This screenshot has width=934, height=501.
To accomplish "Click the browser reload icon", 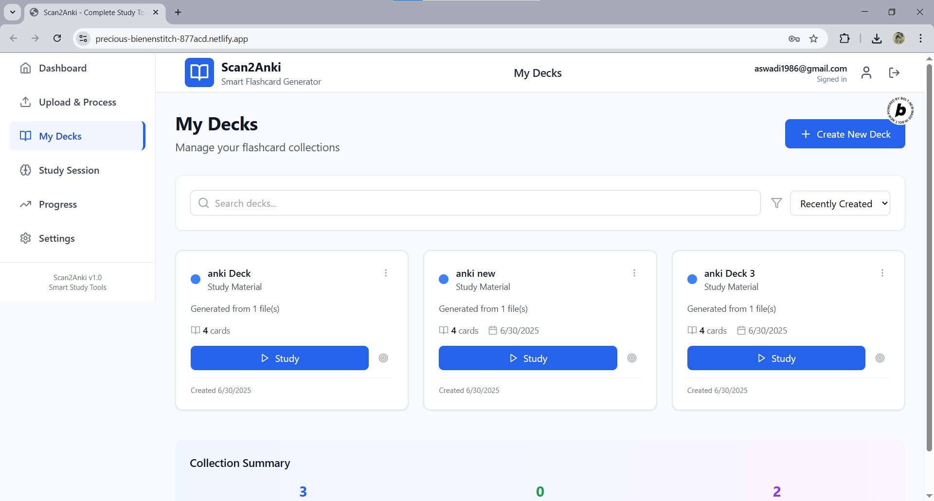I will coord(57,38).
